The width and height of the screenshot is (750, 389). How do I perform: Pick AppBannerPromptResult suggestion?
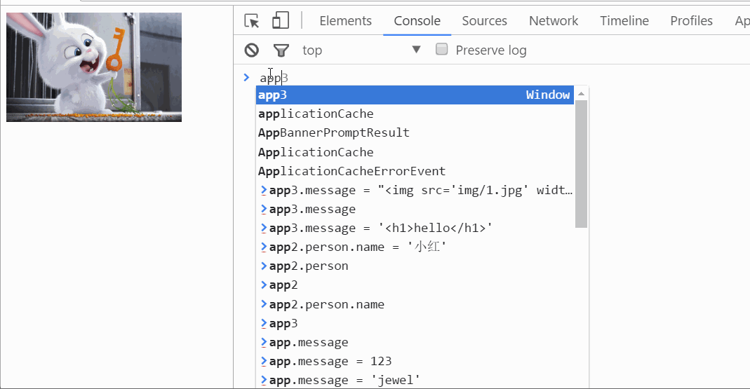click(x=334, y=132)
